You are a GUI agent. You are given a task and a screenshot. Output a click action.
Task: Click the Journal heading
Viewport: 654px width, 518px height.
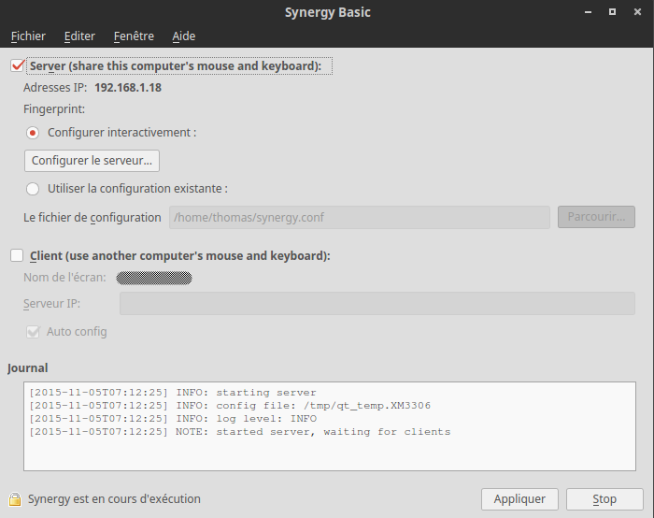click(27, 368)
